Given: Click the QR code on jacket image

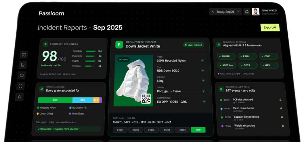Looking at the screenshot, I should point(146,98).
